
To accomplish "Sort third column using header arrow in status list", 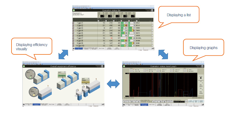I will click(114, 21).
